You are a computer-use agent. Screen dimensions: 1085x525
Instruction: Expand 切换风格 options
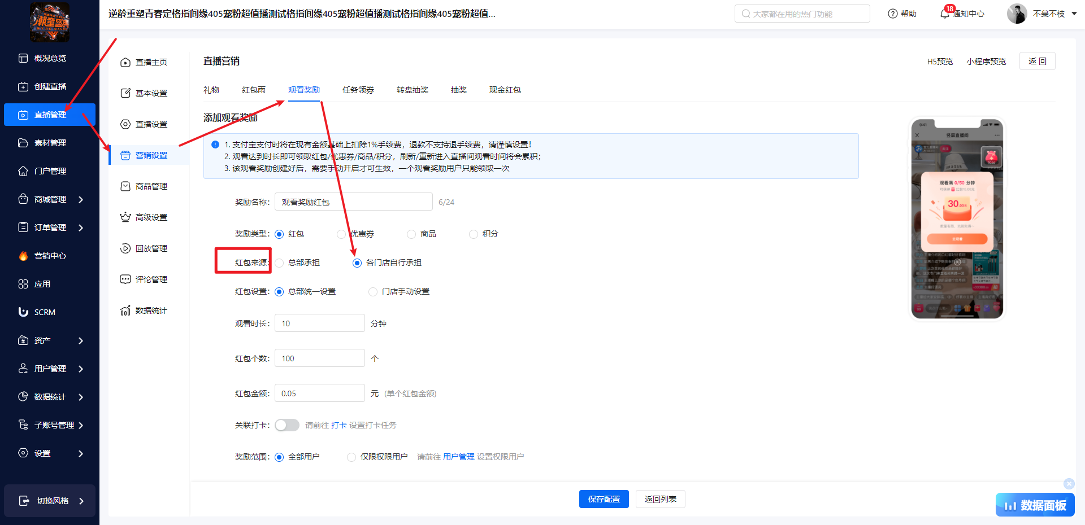pyautogui.click(x=81, y=501)
